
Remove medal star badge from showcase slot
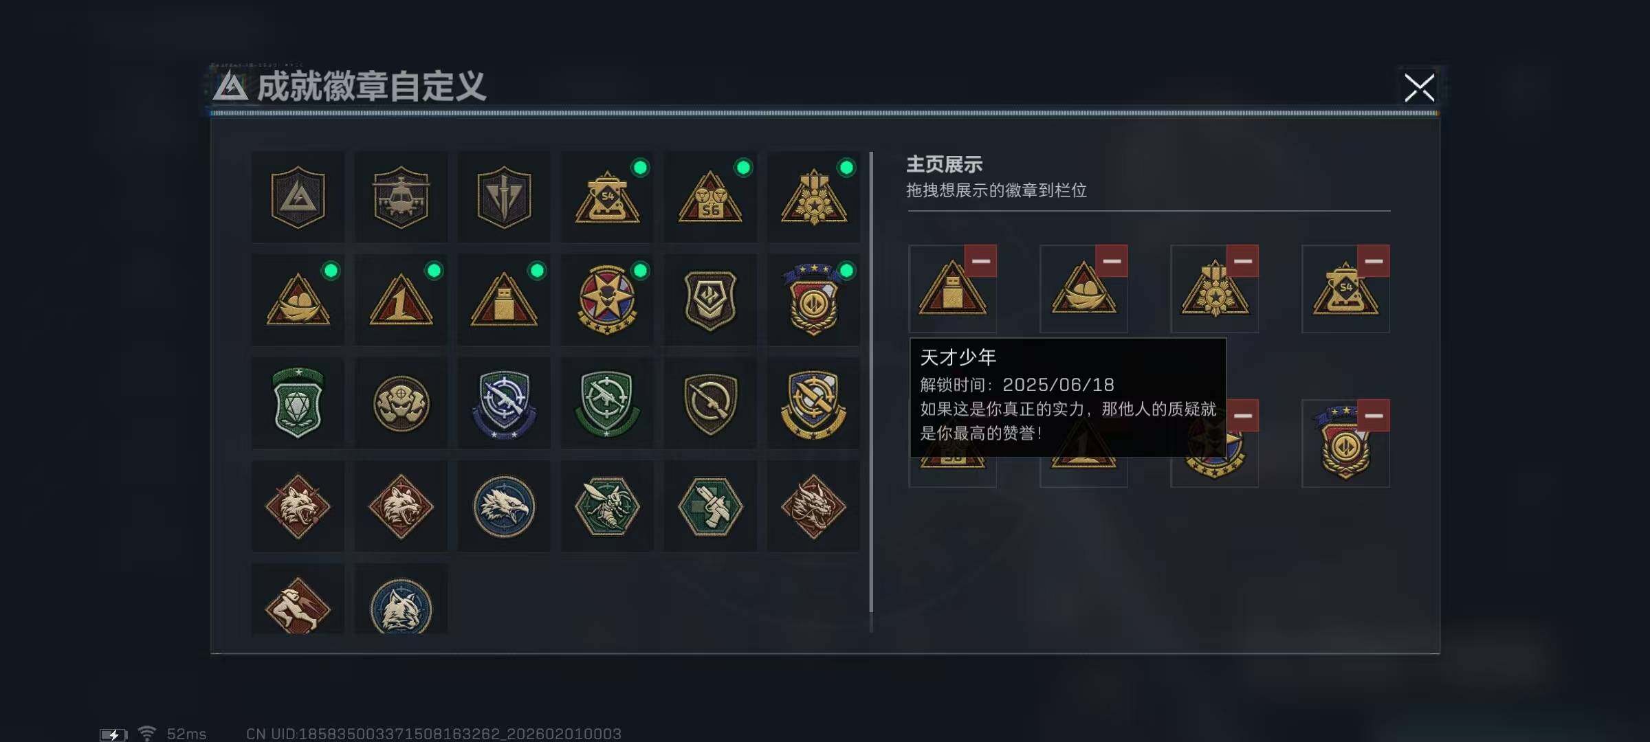(1242, 261)
